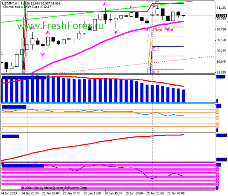The width and height of the screenshot is (228, 196).
Task: Click the RSI scale value 100
Action: pyautogui.click(x=219, y=106)
